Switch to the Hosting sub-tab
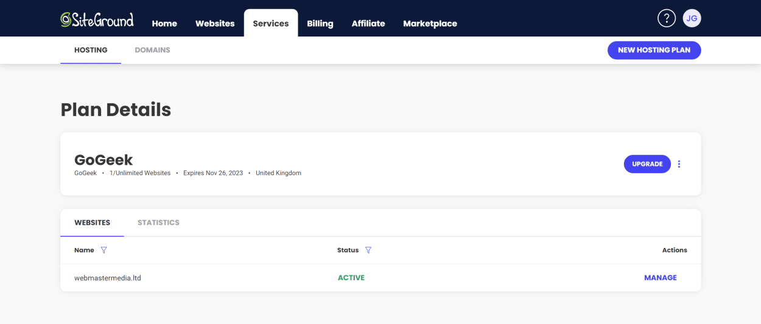 pos(91,50)
